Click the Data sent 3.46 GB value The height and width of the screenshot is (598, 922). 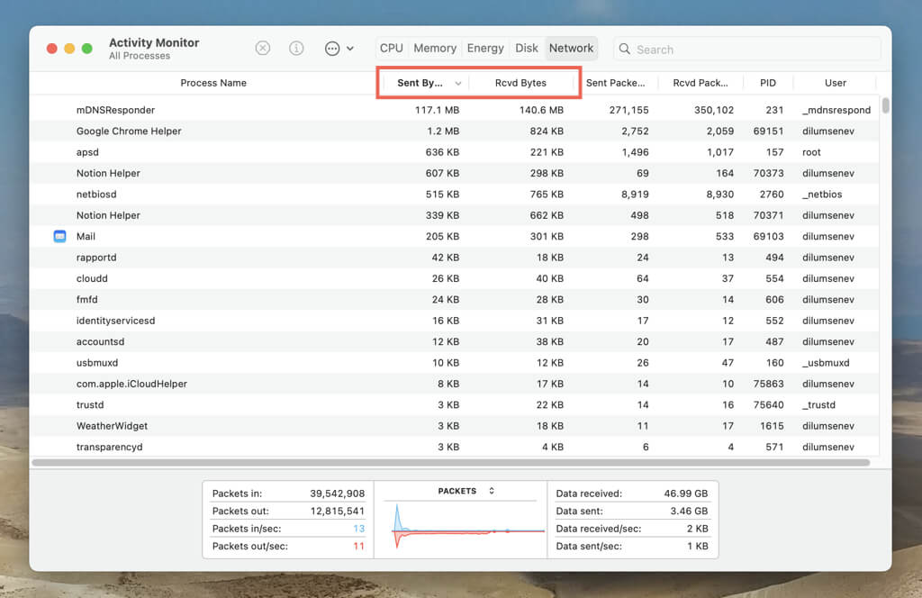point(689,511)
